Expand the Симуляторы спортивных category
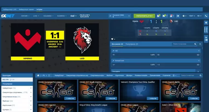 point(31,92)
